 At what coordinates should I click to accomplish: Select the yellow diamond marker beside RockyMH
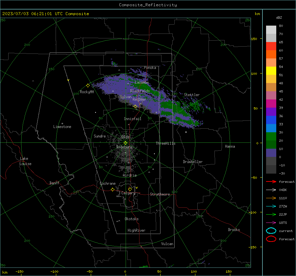(x=88, y=86)
